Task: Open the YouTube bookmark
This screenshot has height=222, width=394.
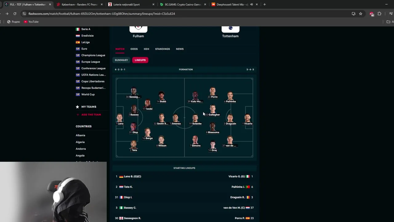Action: (31, 22)
